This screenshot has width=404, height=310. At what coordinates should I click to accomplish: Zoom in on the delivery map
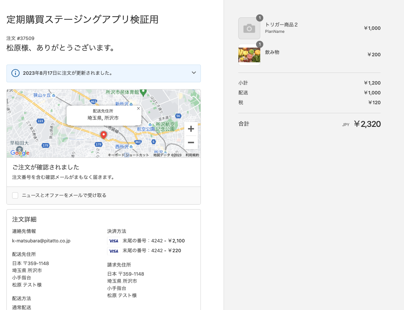pos(191,129)
